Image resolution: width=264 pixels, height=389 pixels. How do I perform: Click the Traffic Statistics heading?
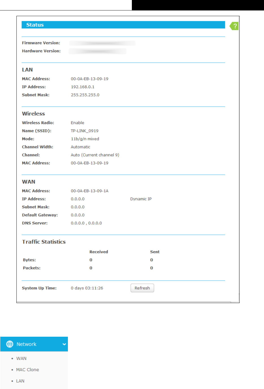pos(44,242)
